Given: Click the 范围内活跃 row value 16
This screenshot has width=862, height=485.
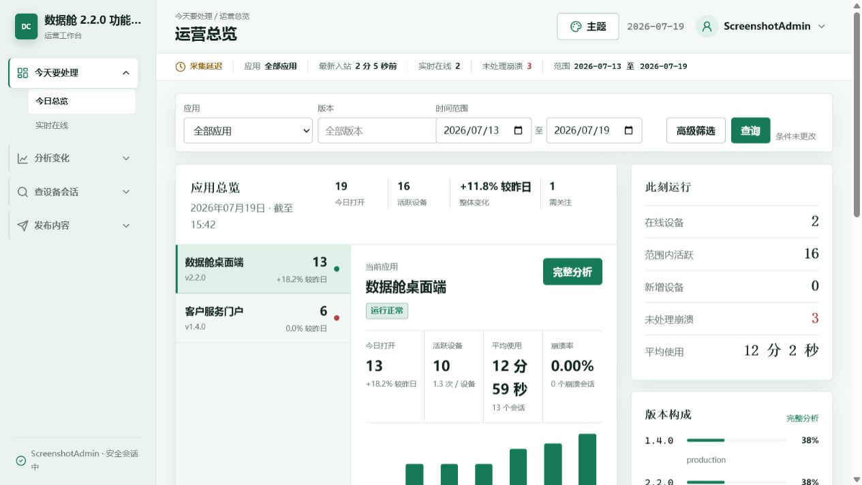Looking at the screenshot, I should [811, 254].
